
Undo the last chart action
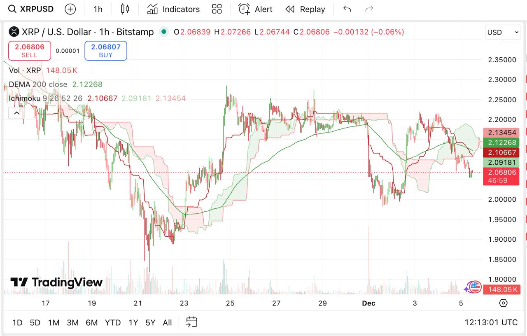pyautogui.click(x=347, y=9)
